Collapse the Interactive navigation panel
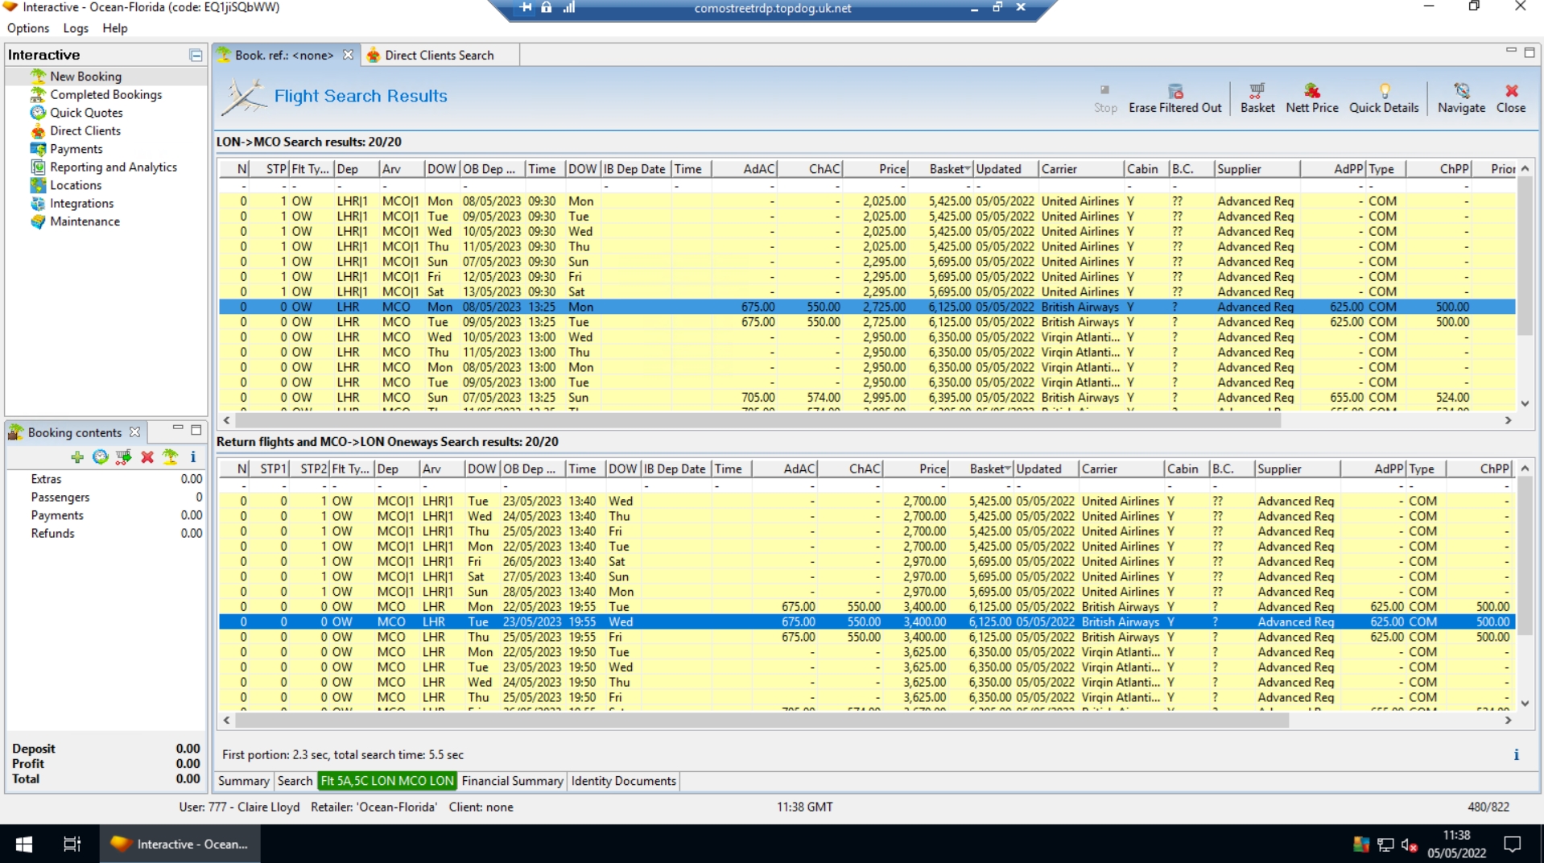 [x=196, y=55]
